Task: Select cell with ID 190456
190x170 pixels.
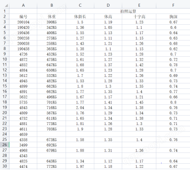Action: click(x=23, y=33)
